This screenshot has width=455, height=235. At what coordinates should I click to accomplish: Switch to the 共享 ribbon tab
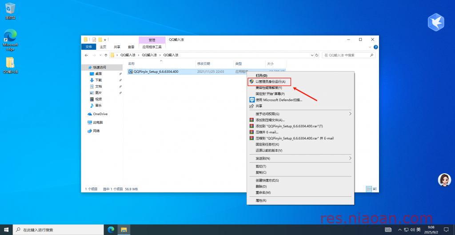(117, 47)
